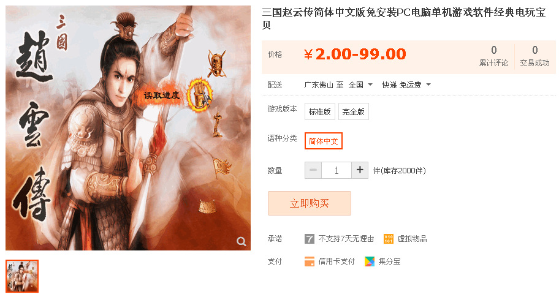
Task: Select the 完全版 game version option
Action: tap(353, 111)
